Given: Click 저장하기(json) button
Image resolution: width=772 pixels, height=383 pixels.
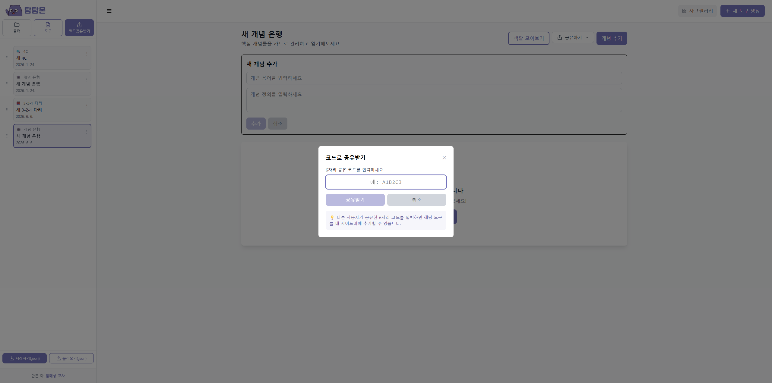Looking at the screenshot, I should 24,358.
